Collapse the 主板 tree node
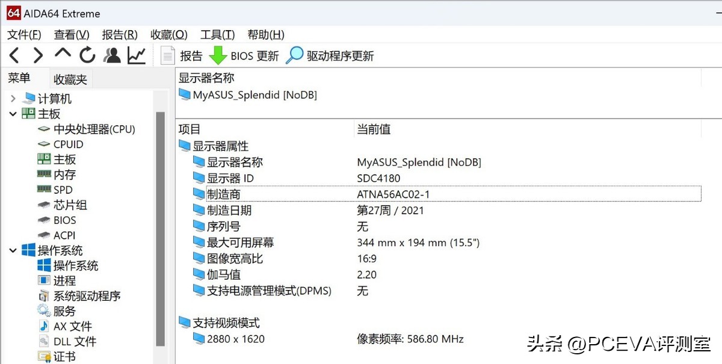 [13, 113]
